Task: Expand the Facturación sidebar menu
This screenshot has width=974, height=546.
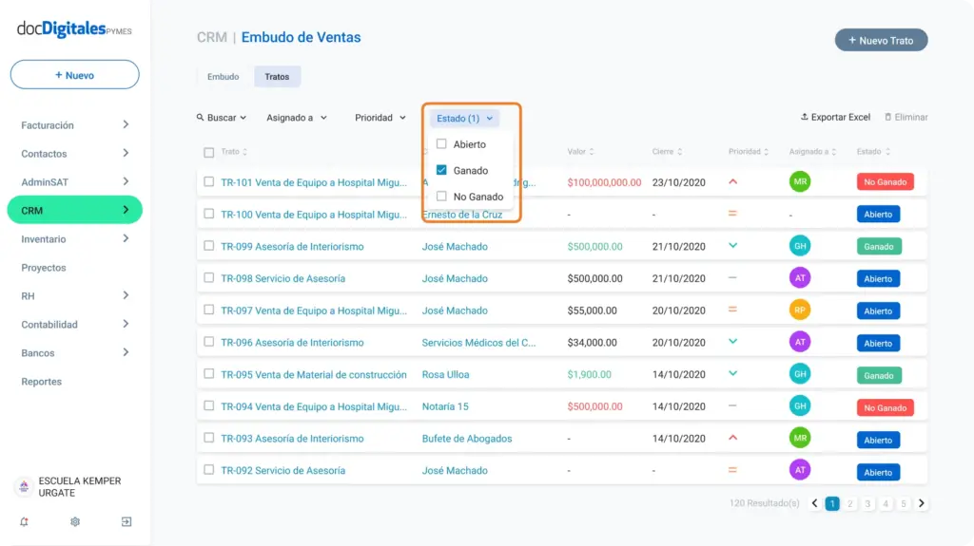Action: click(x=74, y=124)
